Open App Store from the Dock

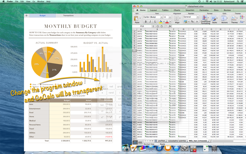(x=176, y=148)
